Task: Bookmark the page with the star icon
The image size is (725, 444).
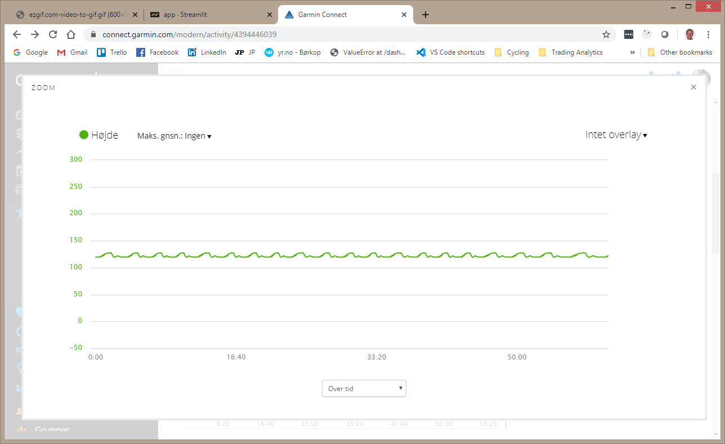Action: pos(606,34)
